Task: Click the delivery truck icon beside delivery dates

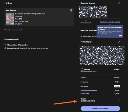Action: pos(5,45)
